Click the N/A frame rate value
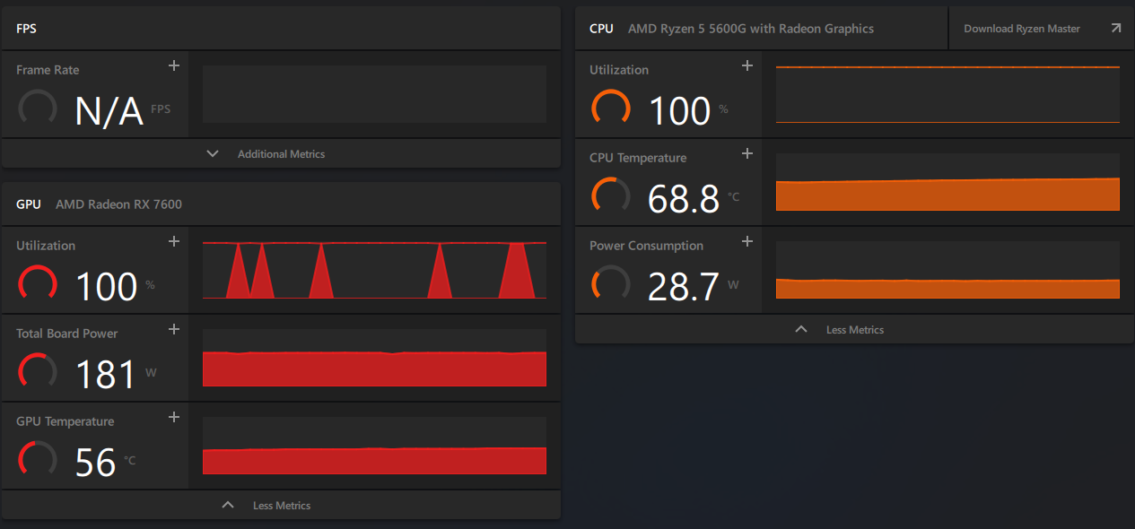 pyautogui.click(x=109, y=111)
